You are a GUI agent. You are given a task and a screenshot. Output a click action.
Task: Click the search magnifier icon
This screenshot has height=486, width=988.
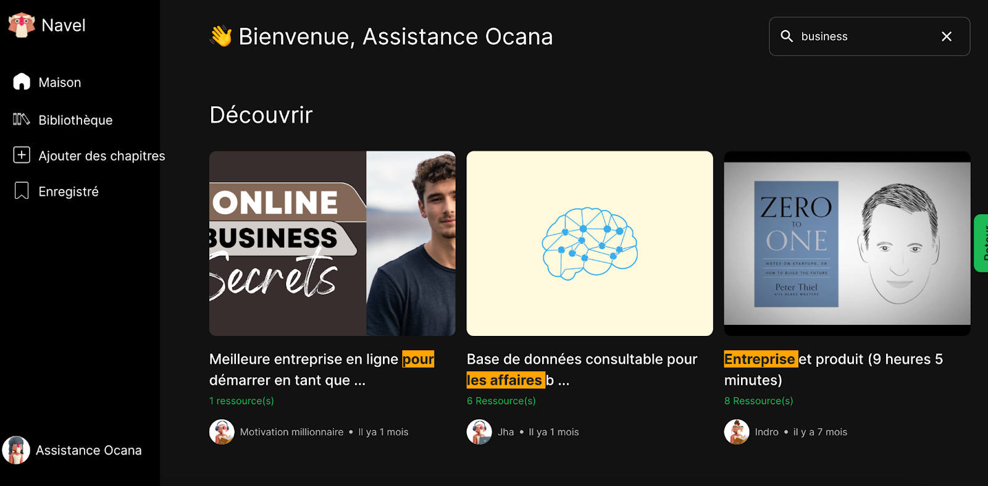tap(787, 36)
